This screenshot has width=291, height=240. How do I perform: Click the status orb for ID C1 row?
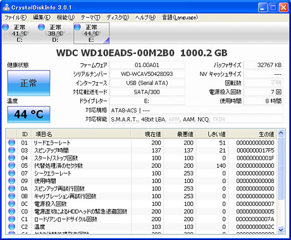pos(11,219)
